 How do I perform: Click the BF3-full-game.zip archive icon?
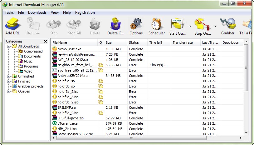pyautogui.click(x=55, y=118)
